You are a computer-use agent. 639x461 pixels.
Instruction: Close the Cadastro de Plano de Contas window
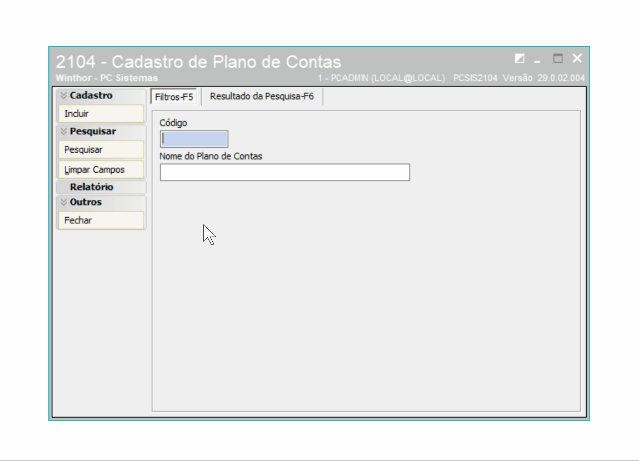coord(577,58)
